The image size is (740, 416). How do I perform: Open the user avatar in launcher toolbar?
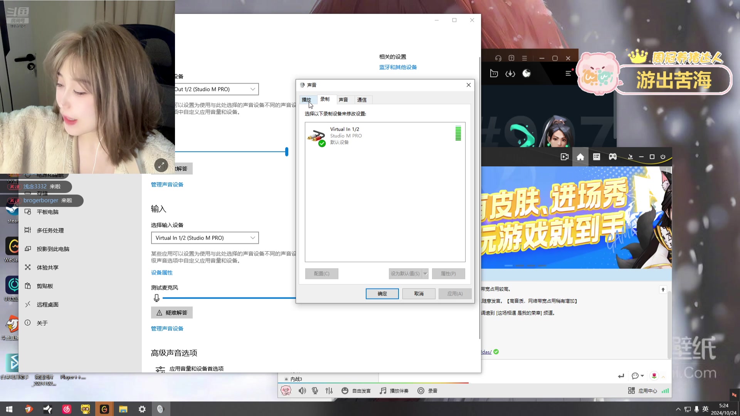(526, 73)
